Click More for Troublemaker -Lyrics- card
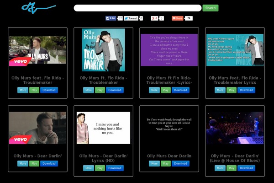Image resolution: width=274 pixels, height=183 pixels. point(154,90)
